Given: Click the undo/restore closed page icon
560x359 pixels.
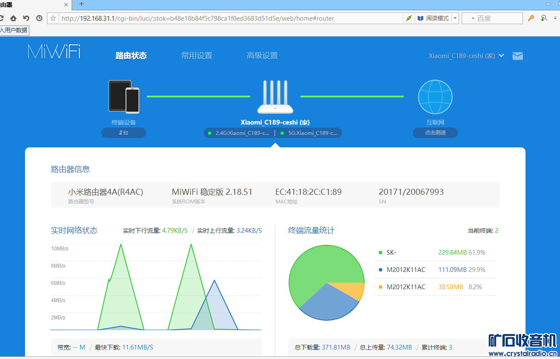Looking at the screenshot, I should [26, 18].
